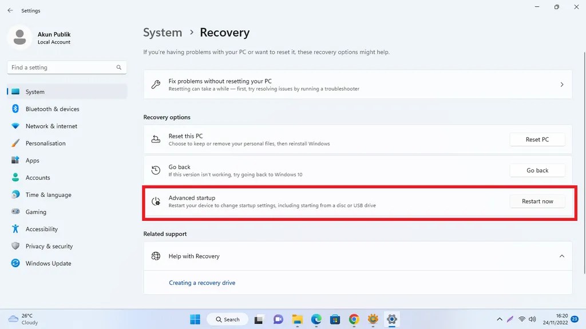Open the Chat app on taskbar
Viewport: 586px width, 329px height.
pos(278,319)
